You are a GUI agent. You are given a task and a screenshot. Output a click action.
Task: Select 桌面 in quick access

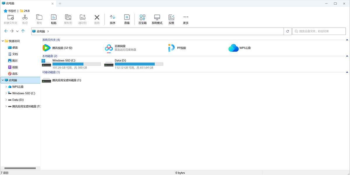coord(15,48)
